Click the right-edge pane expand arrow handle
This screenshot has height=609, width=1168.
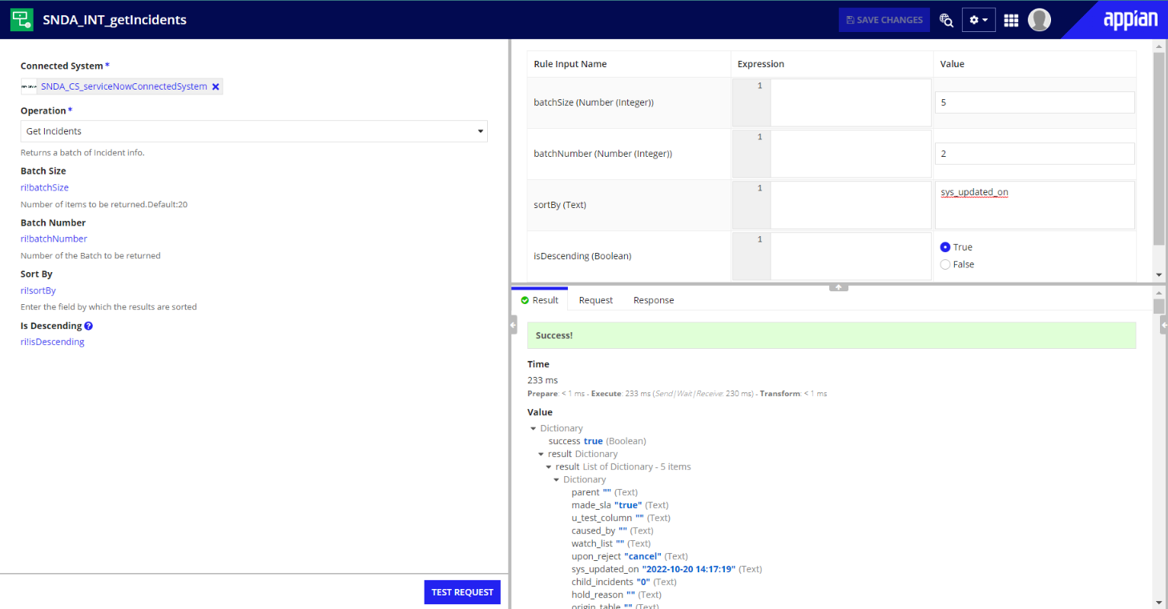1163,324
